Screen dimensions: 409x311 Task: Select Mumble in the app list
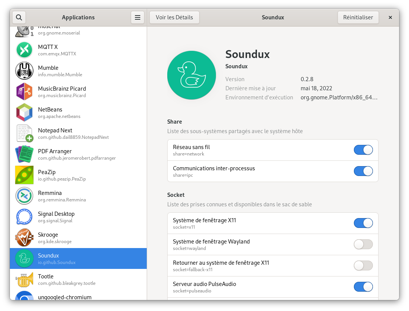pos(78,71)
